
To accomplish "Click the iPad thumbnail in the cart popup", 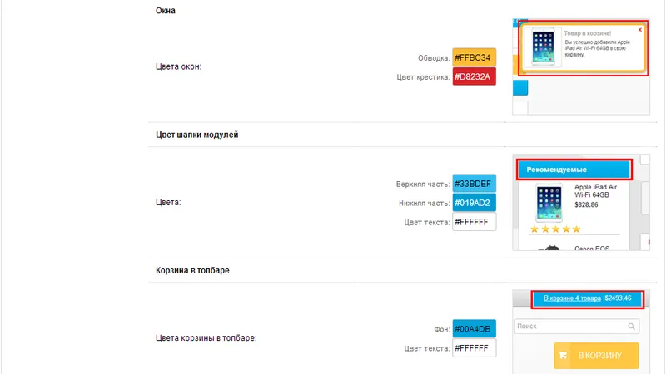I will (x=544, y=47).
